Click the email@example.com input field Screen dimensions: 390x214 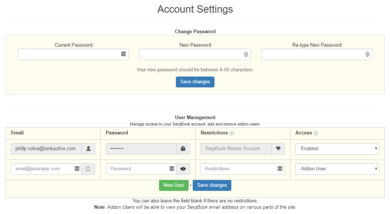pyautogui.click(x=46, y=169)
